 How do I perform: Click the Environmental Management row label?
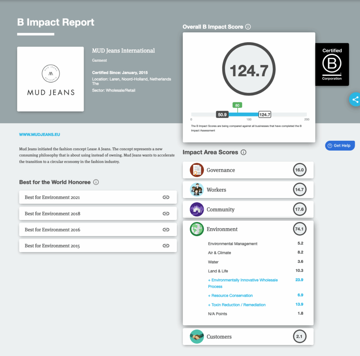tap(233, 244)
